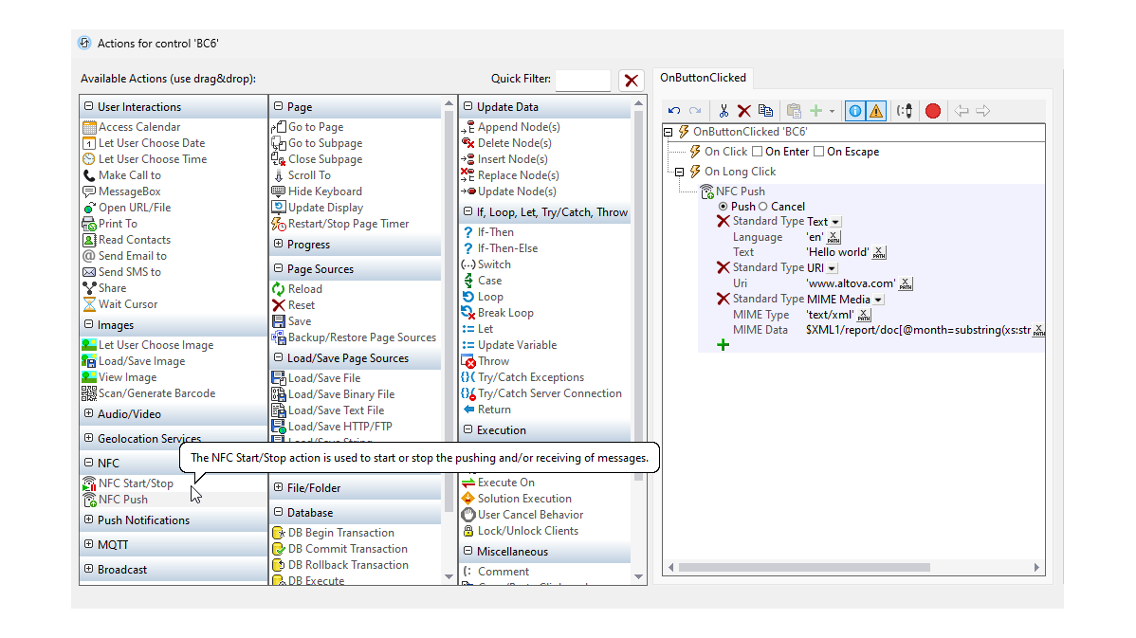
Task: Remove the Standard Type URI entry
Action: point(724,268)
